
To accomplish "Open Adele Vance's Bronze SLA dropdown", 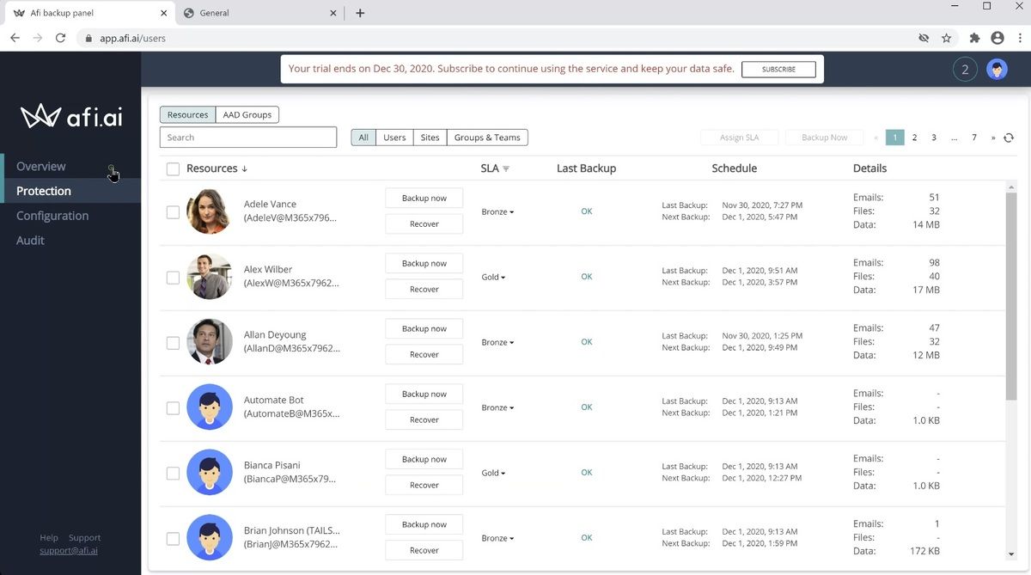I will click(x=497, y=211).
